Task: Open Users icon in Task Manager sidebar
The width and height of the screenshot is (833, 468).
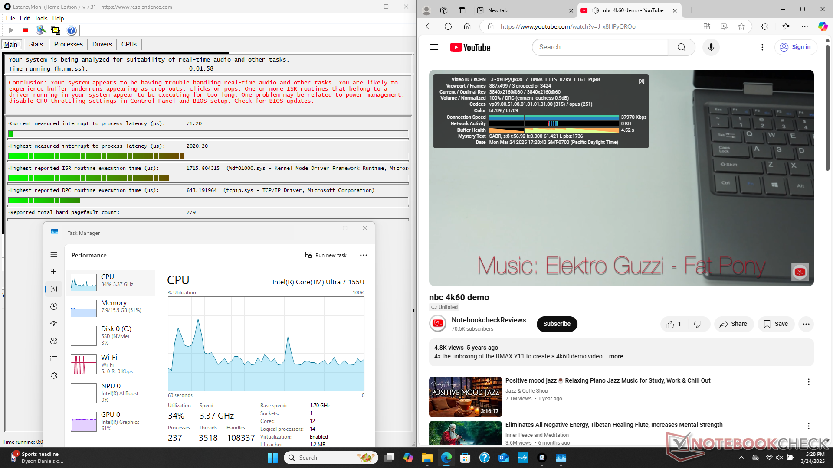Action: [54, 341]
